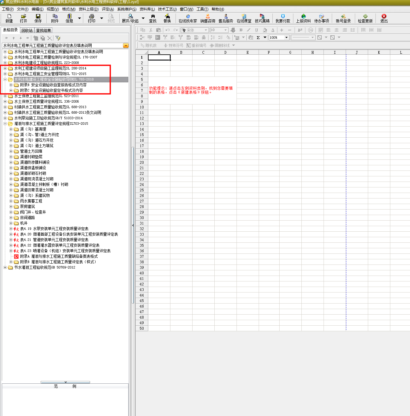Toggle underline formatting U button

[x=257, y=30]
